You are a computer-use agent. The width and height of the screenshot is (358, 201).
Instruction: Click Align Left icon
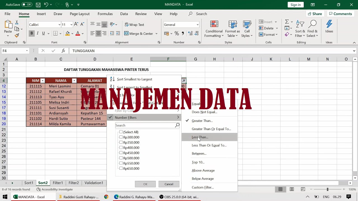[x=92, y=33]
